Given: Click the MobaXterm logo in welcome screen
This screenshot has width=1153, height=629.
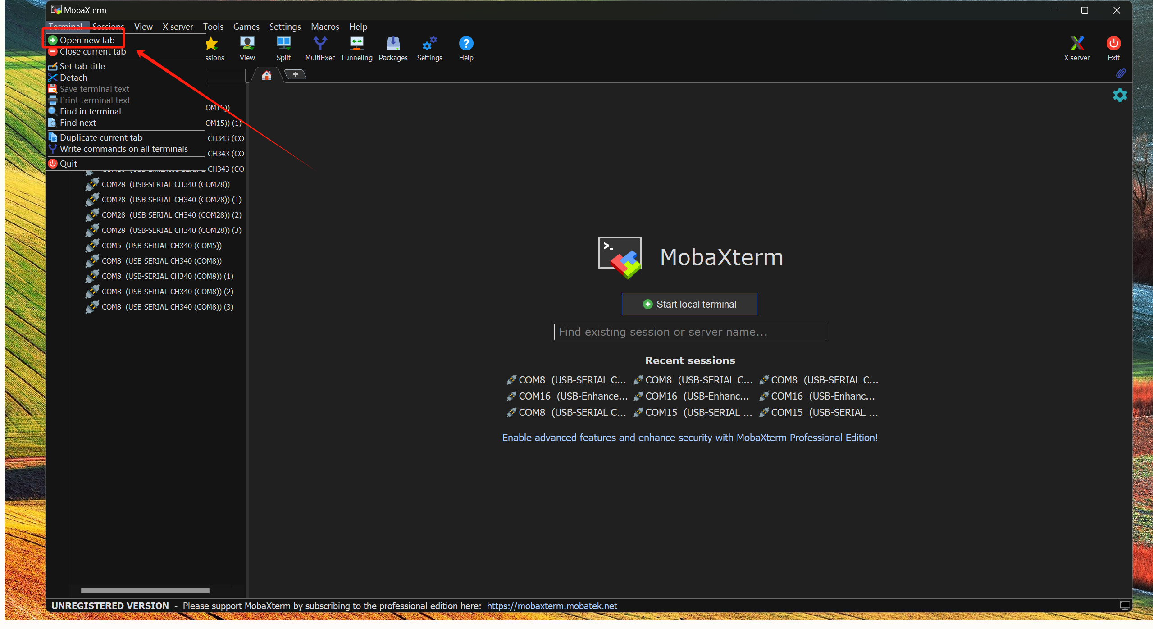Looking at the screenshot, I should (x=620, y=258).
